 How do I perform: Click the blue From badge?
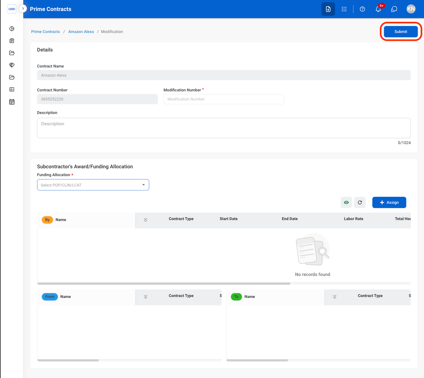tap(50, 297)
